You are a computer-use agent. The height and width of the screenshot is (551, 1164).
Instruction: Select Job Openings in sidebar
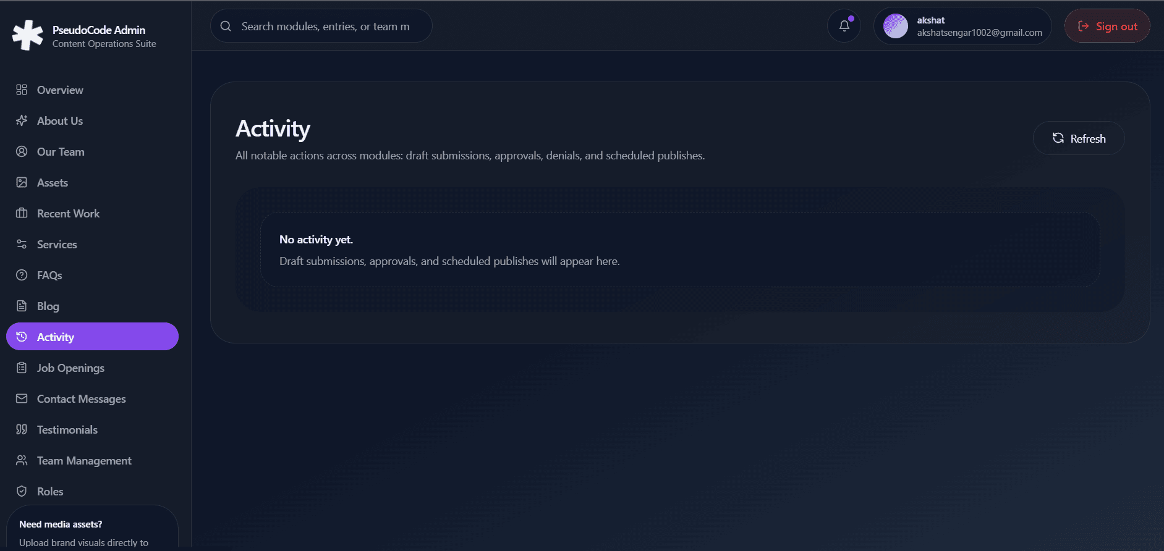point(70,368)
